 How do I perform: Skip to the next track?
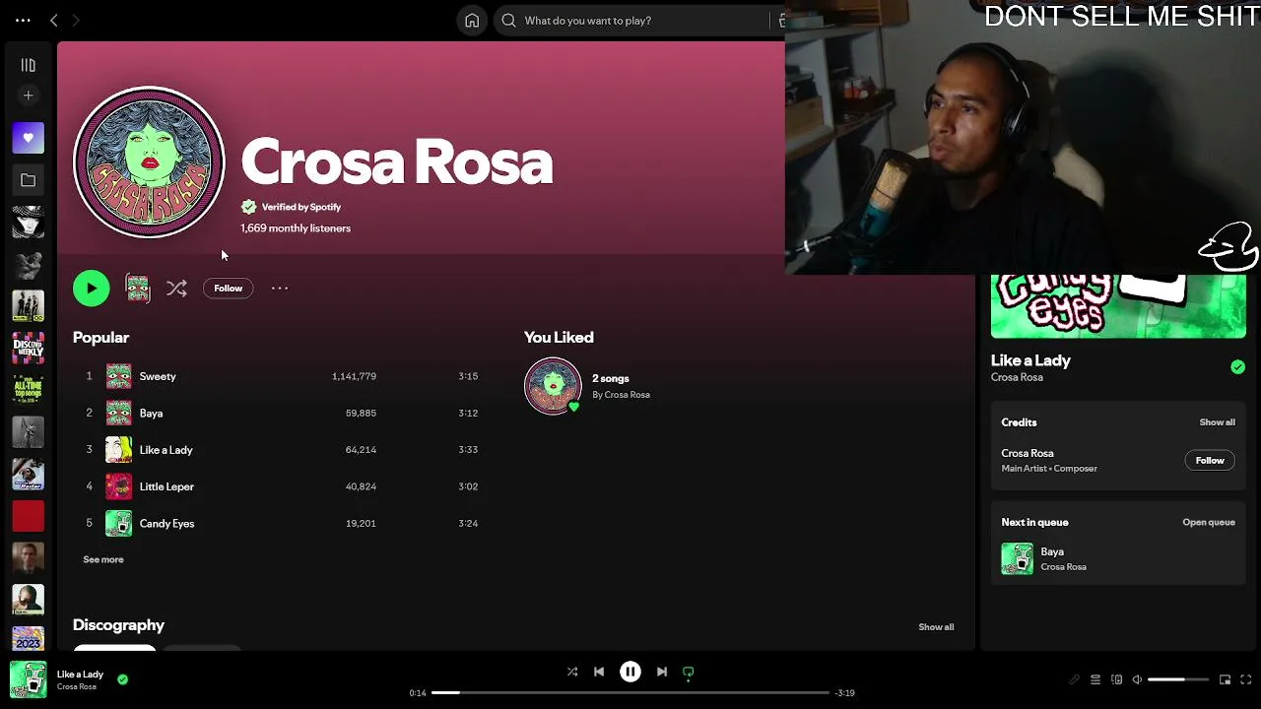(x=662, y=672)
